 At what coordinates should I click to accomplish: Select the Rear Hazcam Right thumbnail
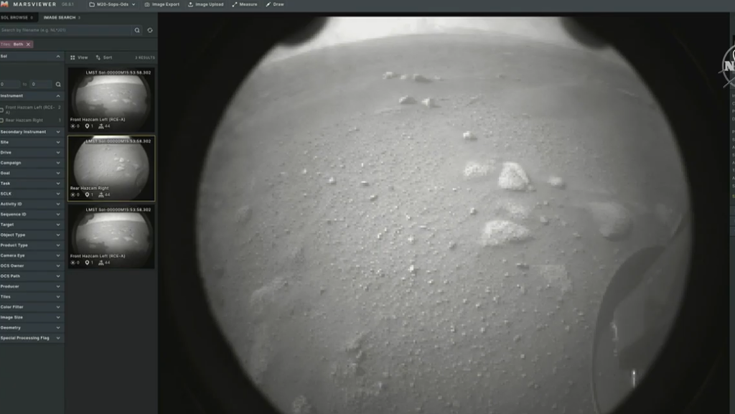[x=111, y=168]
